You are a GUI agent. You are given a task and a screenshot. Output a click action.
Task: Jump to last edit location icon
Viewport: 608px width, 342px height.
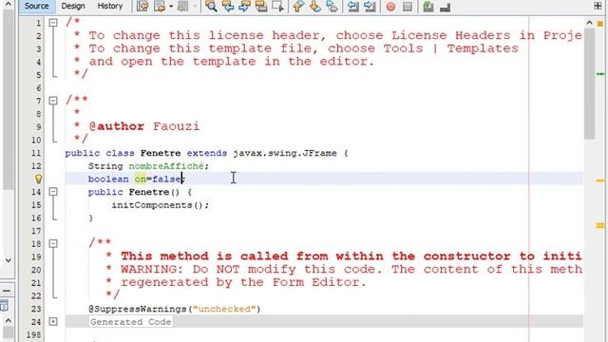coord(142,7)
